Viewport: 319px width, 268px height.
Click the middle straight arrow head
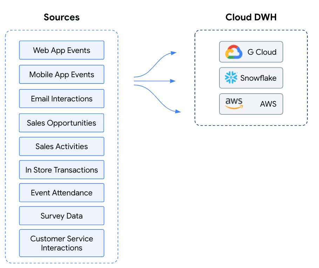pyautogui.click(x=173, y=81)
